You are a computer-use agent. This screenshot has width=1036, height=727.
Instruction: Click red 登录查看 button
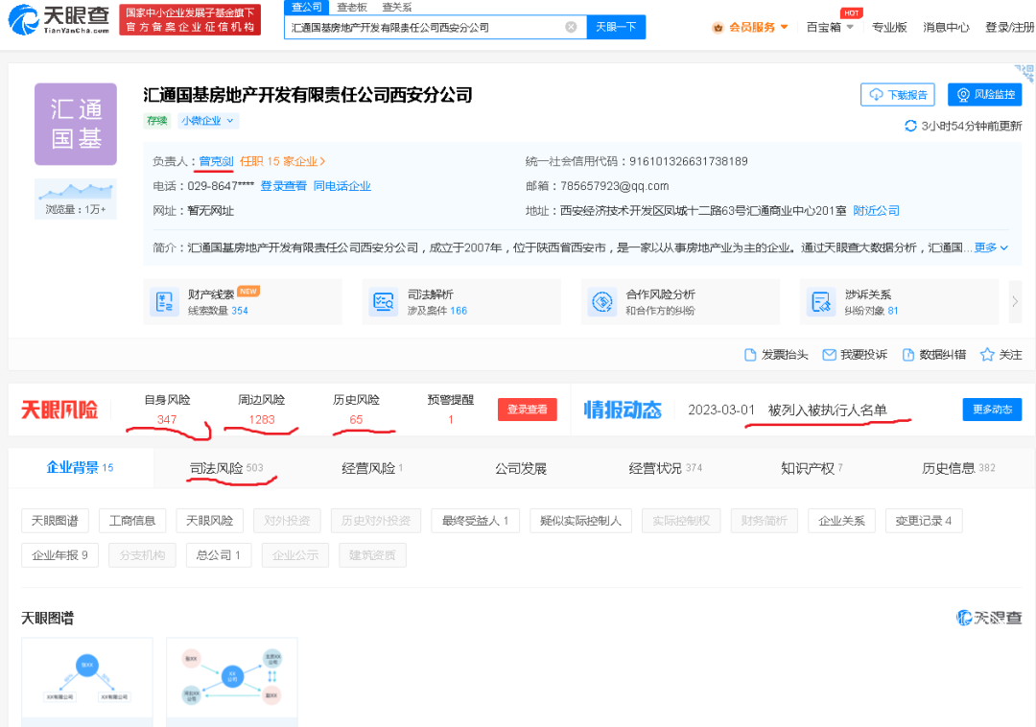528,410
